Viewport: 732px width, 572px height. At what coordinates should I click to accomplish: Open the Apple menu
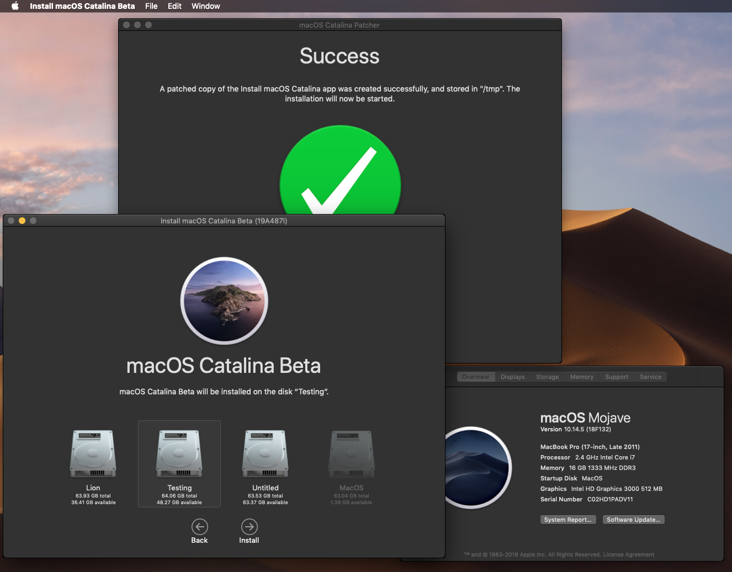15,6
